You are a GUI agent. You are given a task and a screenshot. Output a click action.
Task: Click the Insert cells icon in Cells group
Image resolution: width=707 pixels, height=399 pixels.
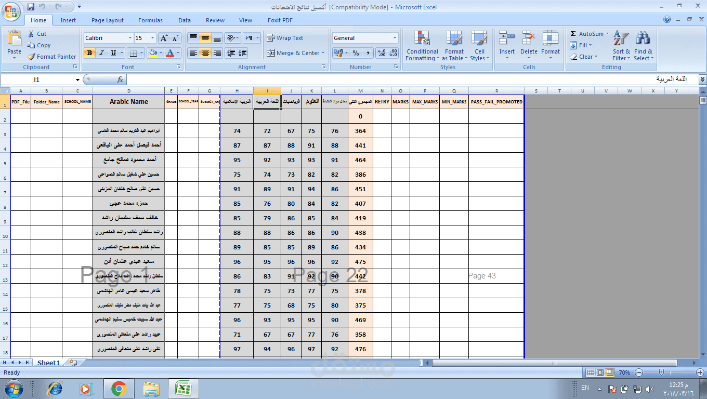pos(507,38)
